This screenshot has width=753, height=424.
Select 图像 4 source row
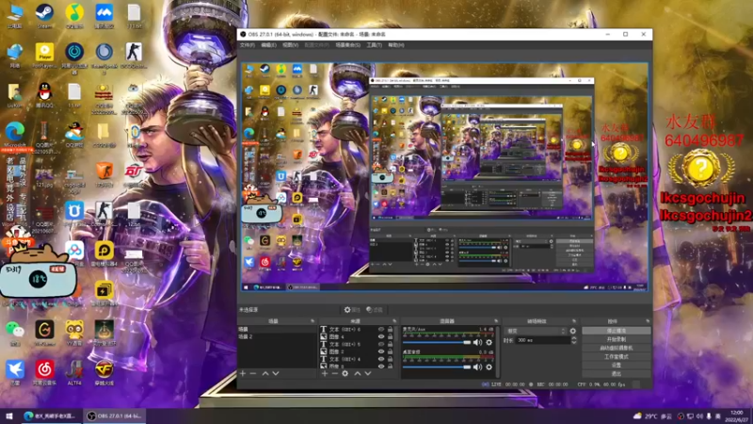(x=357, y=336)
